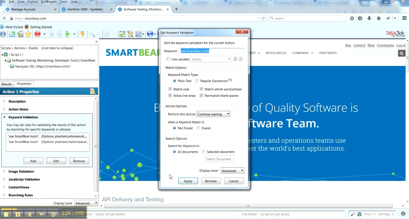Close the DejaClick sidebar with the X

click(96, 42)
